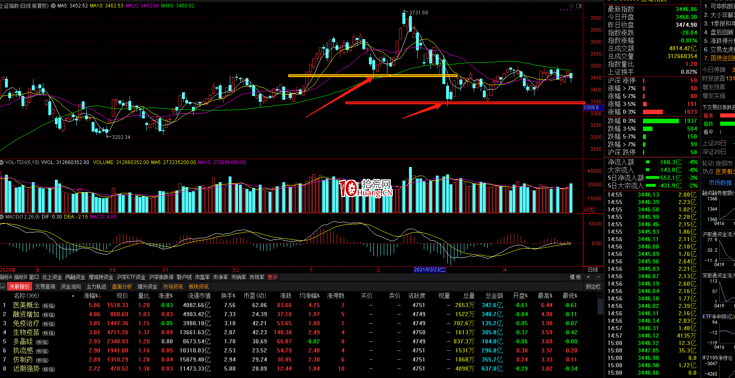Click the 跌幅 0-3% green bar
Screen dimensions: 735x378
click(x=661, y=121)
